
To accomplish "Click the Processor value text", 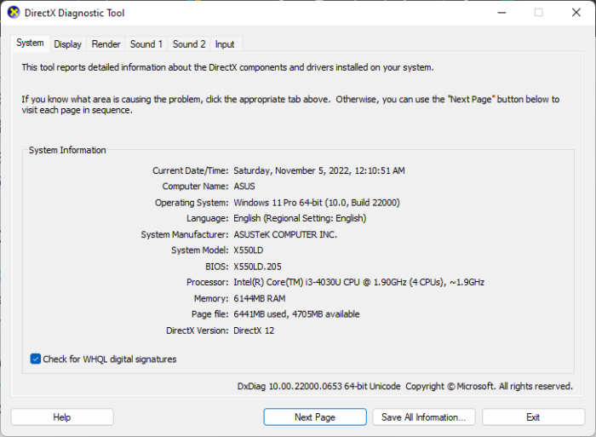I will pos(358,282).
